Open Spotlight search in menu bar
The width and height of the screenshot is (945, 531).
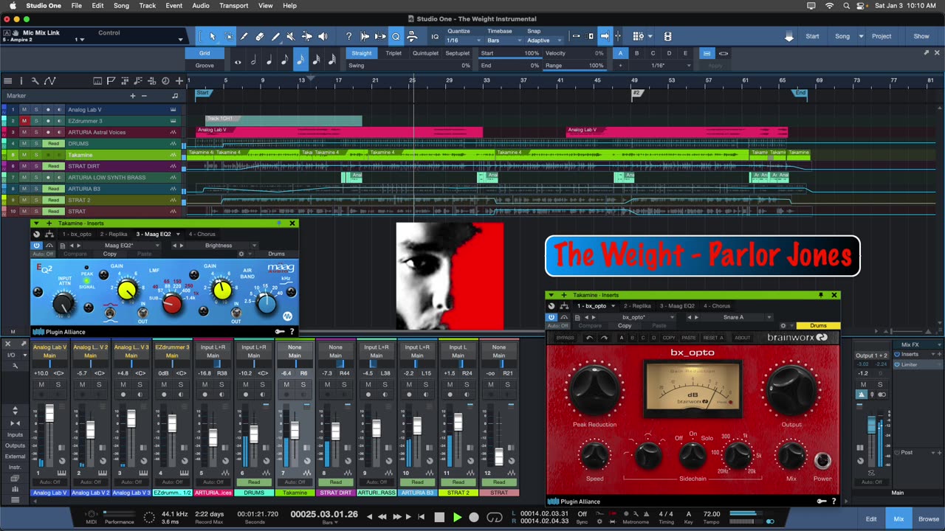point(848,6)
